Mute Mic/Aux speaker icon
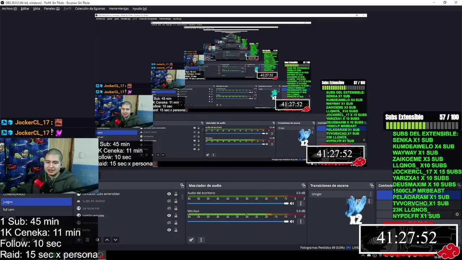The width and height of the screenshot is (462, 260). (292, 222)
